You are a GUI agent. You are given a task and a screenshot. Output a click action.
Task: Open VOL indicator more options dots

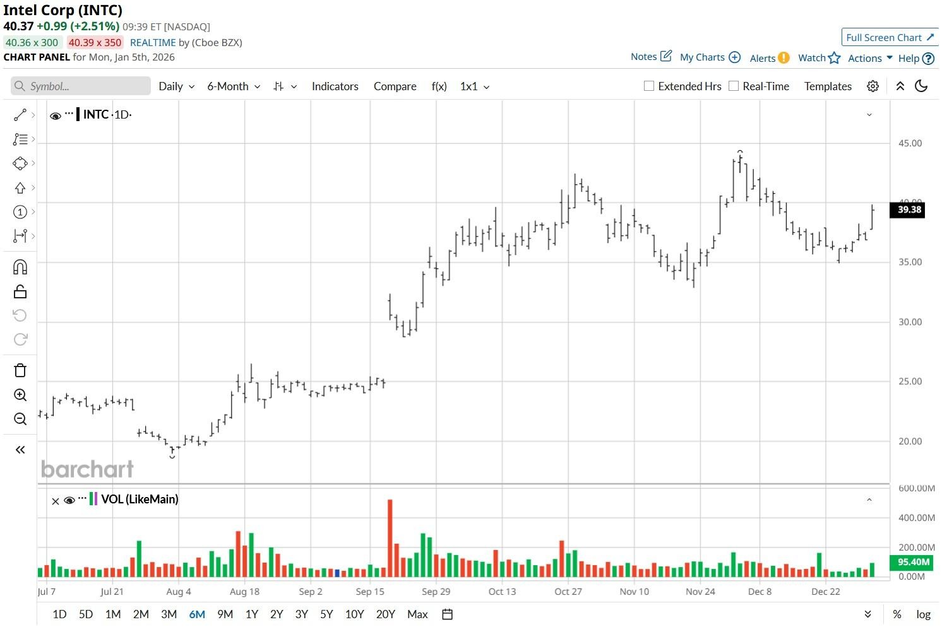[x=82, y=499]
